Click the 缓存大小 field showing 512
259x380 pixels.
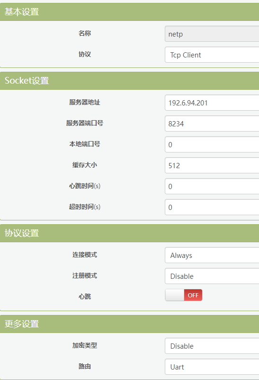212,165
